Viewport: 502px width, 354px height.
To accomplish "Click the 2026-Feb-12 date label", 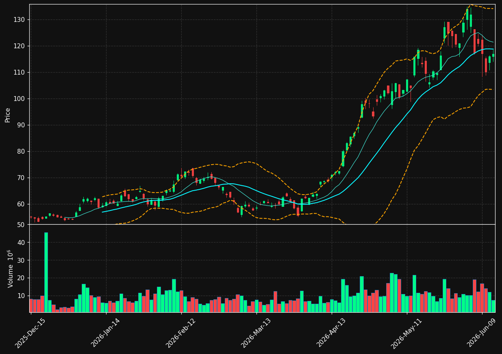I will [181, 333].
